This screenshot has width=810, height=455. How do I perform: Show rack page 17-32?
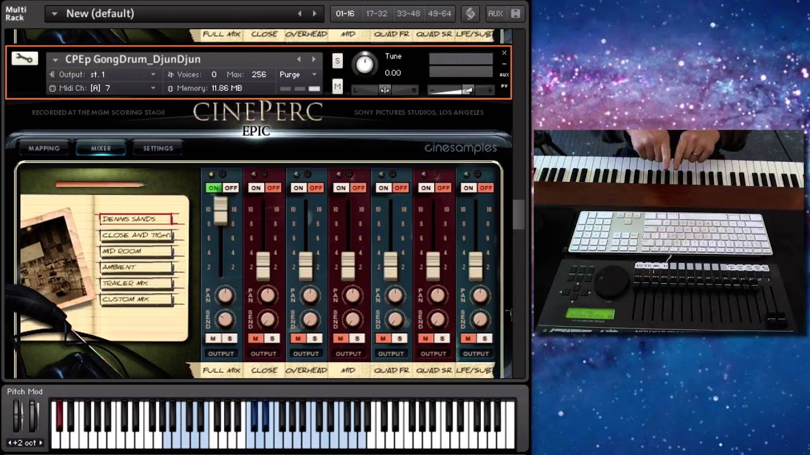(x=377, y=13)
